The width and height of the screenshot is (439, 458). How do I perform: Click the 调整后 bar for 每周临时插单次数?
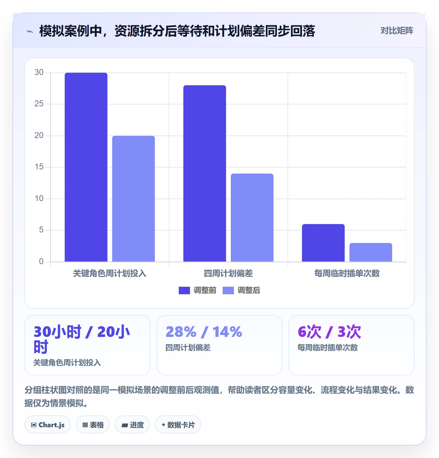(371, 252)
